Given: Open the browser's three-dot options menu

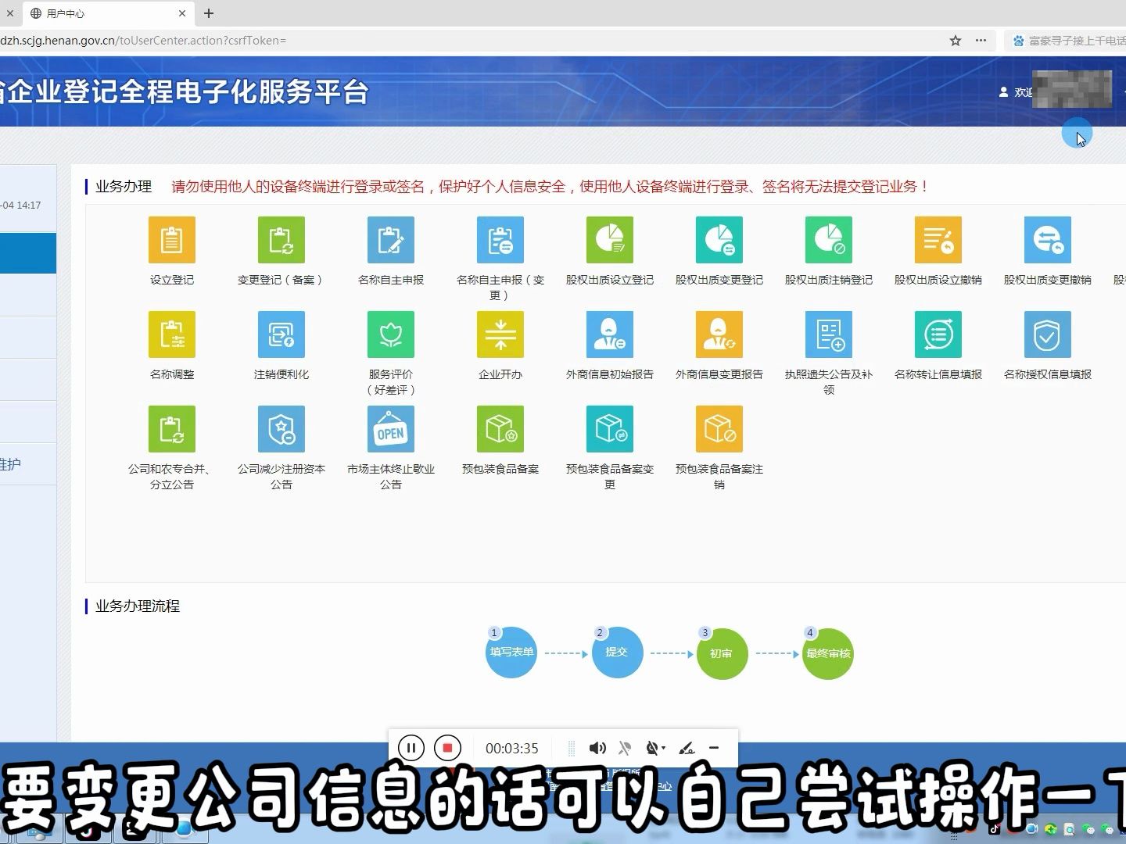Looking at the screenshot, I should point(980,40).
